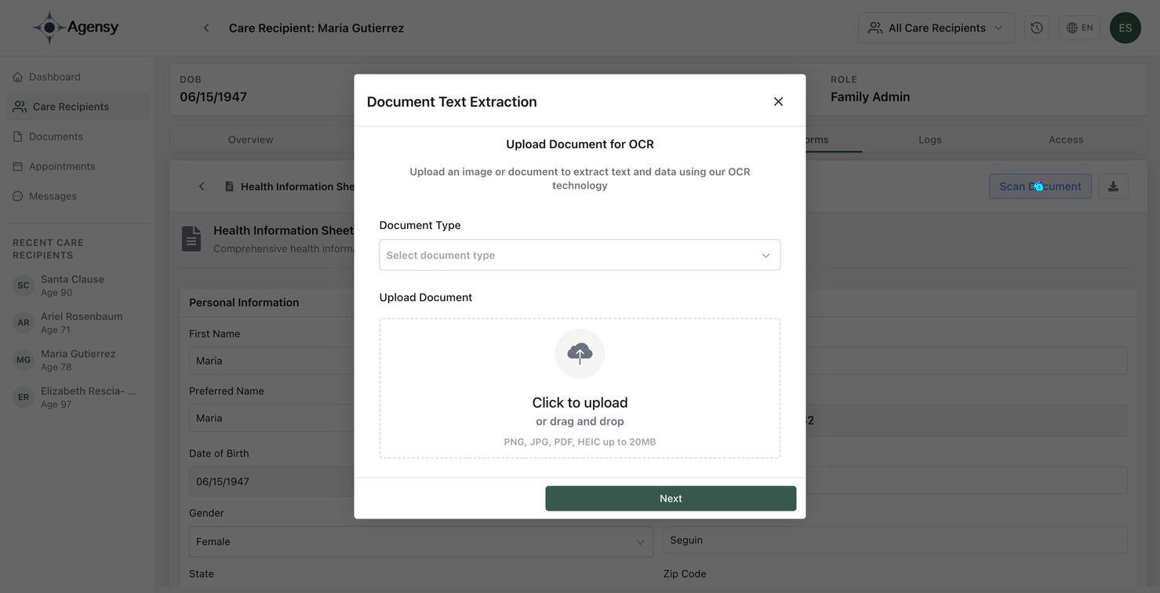Screen dimensions: 1160x593
Task: Click the Dashboard home icon
Action: tap(18, 77)
